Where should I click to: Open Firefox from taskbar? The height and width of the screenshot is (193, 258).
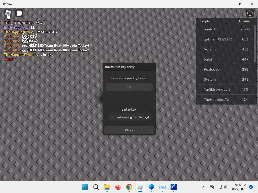coord(118,187)
